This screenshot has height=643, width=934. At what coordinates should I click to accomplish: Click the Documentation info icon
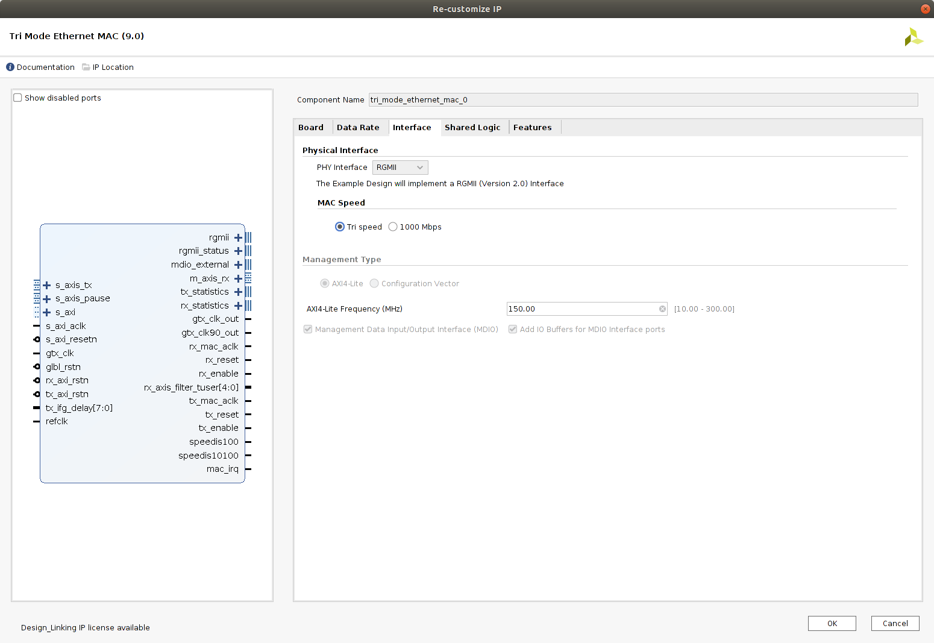tap(10, 67)
